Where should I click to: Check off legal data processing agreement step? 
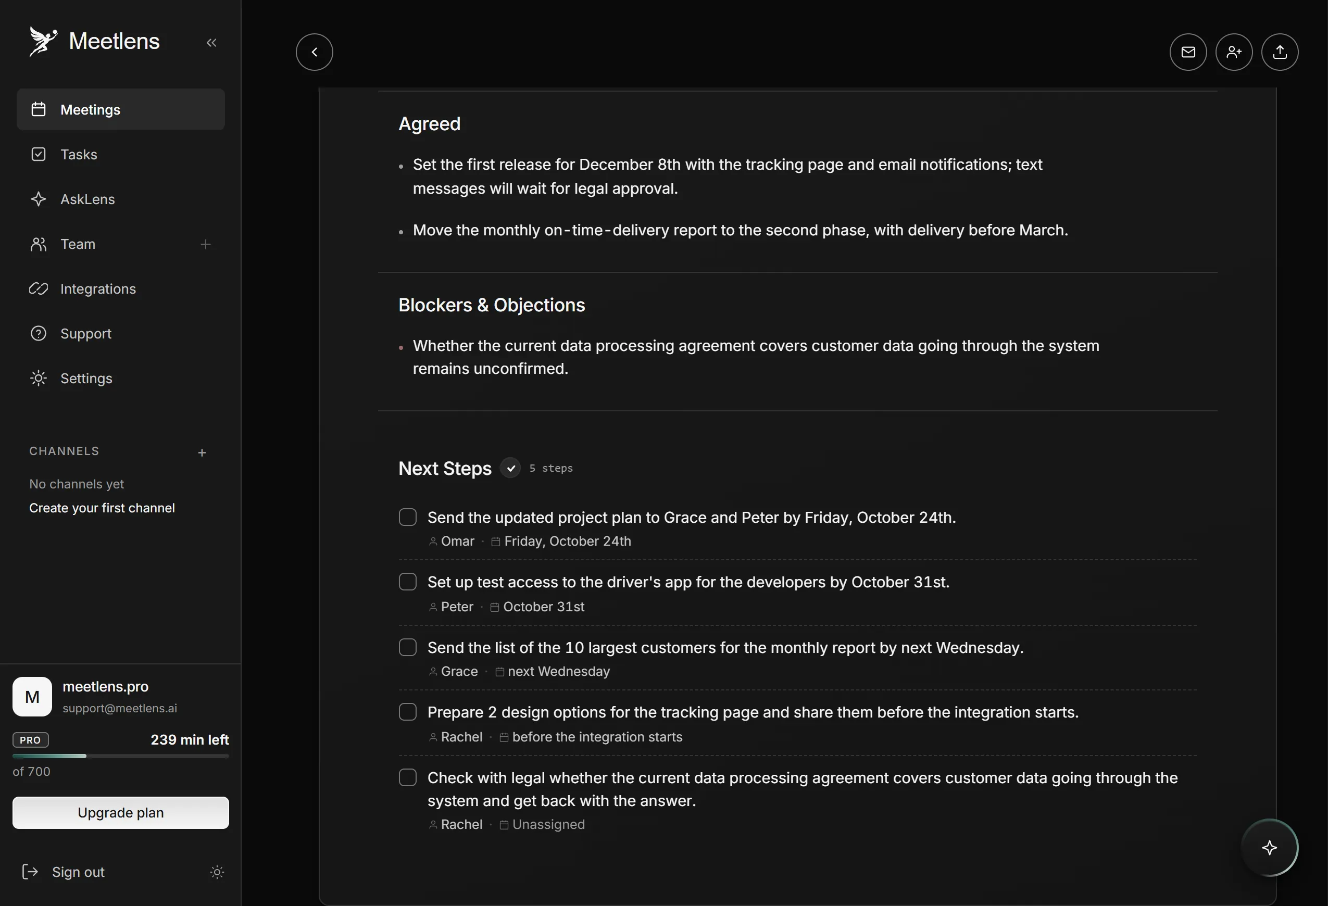coord(407,777)
